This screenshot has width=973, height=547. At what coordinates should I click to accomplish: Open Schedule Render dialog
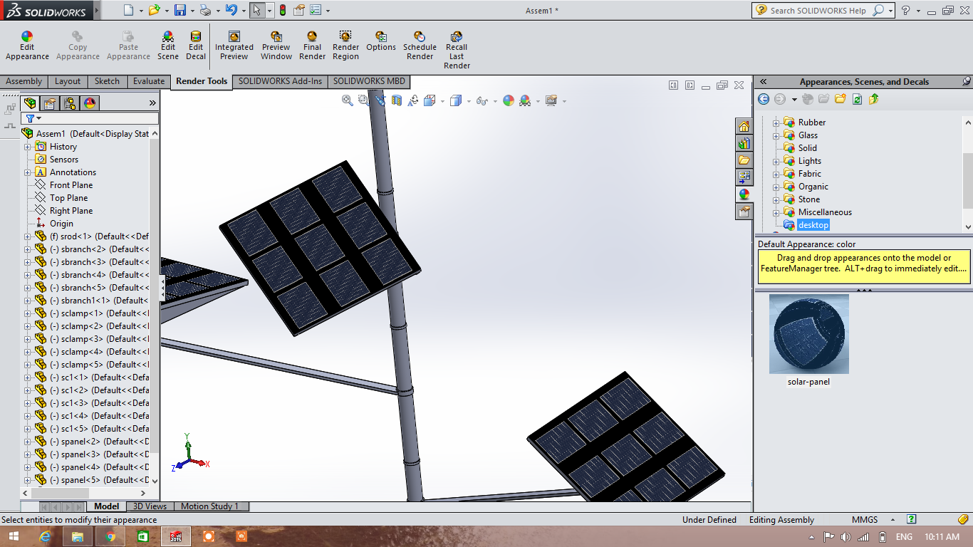click(x=420, y=46)
